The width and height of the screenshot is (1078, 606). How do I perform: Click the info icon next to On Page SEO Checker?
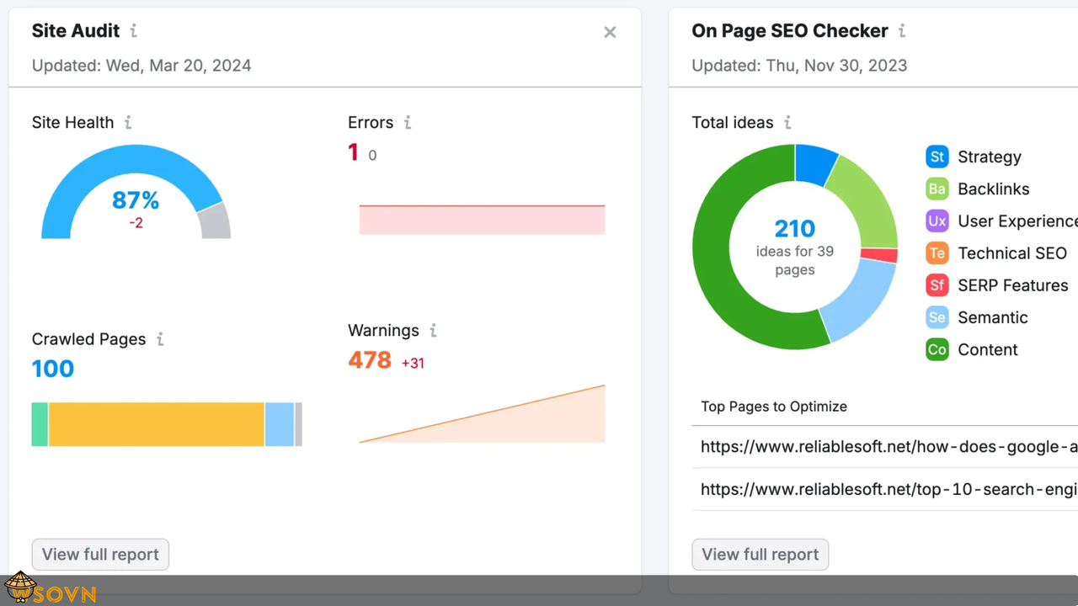(902, 31)
